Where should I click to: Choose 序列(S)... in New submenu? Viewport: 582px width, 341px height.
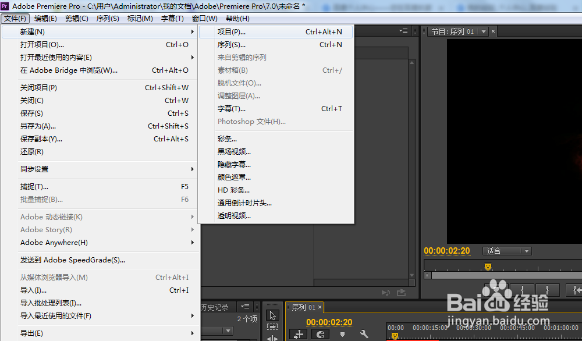click(276, 45)
